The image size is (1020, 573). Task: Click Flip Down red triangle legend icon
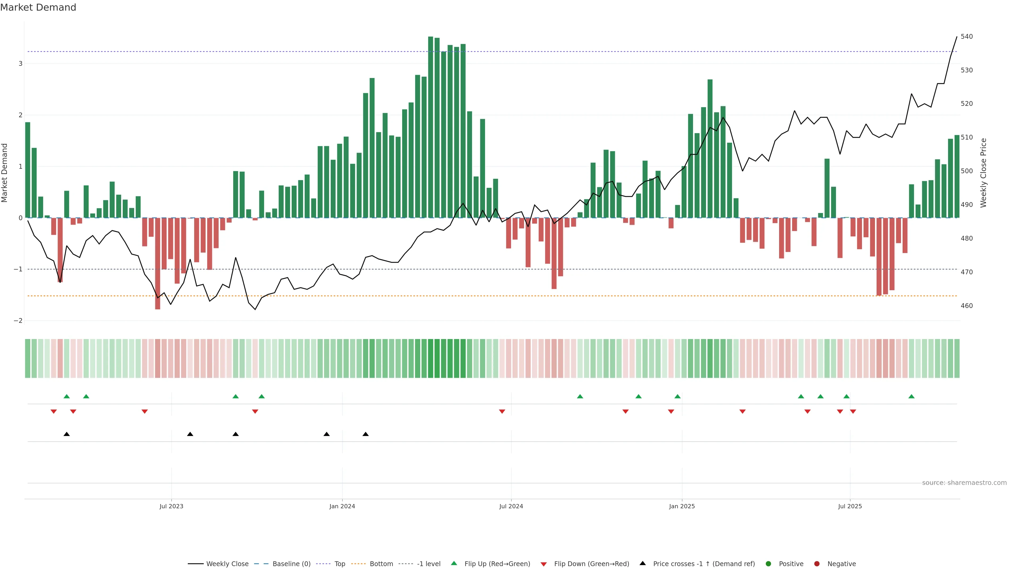point(544,564)
